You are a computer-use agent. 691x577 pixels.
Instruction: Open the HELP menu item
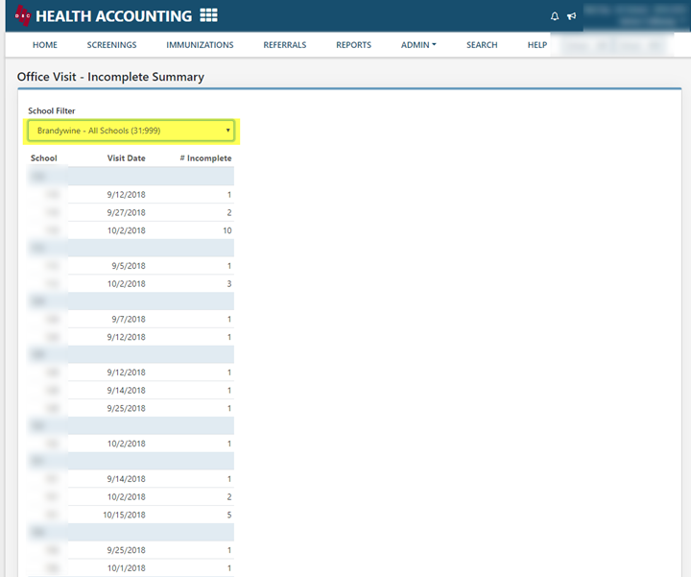[x=537, y=45]
